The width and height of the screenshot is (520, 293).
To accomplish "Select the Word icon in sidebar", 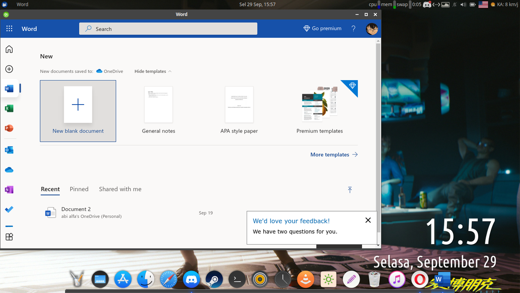I will [9, 88].
